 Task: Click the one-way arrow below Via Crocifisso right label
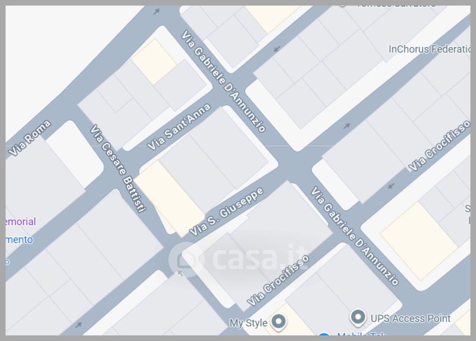pyautogui.click(x=392, y=185)
